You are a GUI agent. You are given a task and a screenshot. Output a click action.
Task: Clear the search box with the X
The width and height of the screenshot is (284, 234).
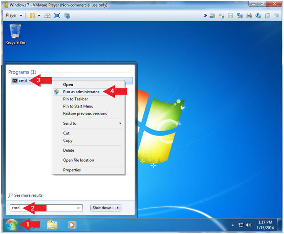pos(79,208)
